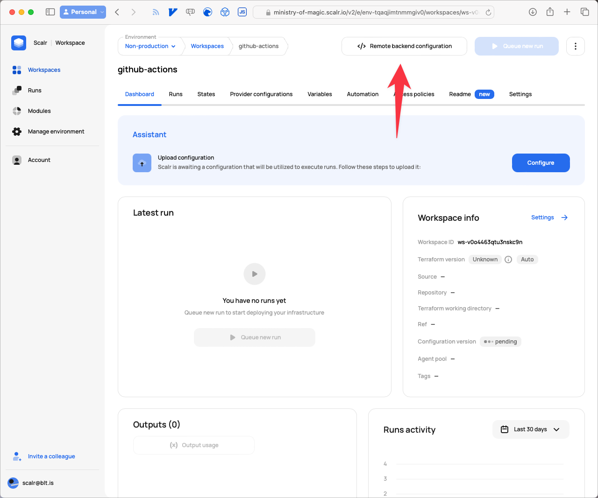Click the cube extension icon
Viewport: 598px width, 498px height.
pos(225,12)
